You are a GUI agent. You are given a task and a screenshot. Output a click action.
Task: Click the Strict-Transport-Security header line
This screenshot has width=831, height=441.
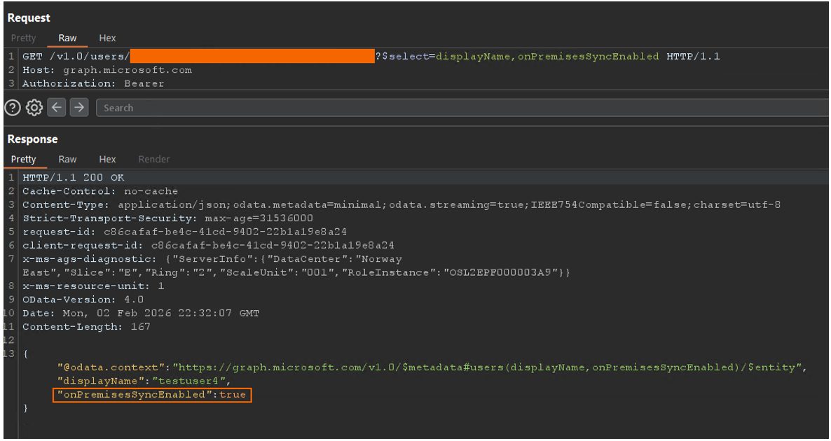point(167,218)
